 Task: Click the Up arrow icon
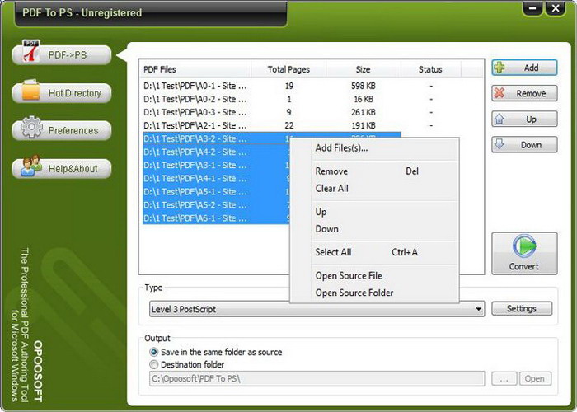[500, 119]
